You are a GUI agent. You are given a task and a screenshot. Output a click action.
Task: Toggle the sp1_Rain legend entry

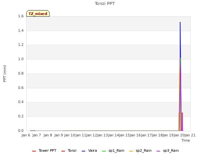coord(113,151)
